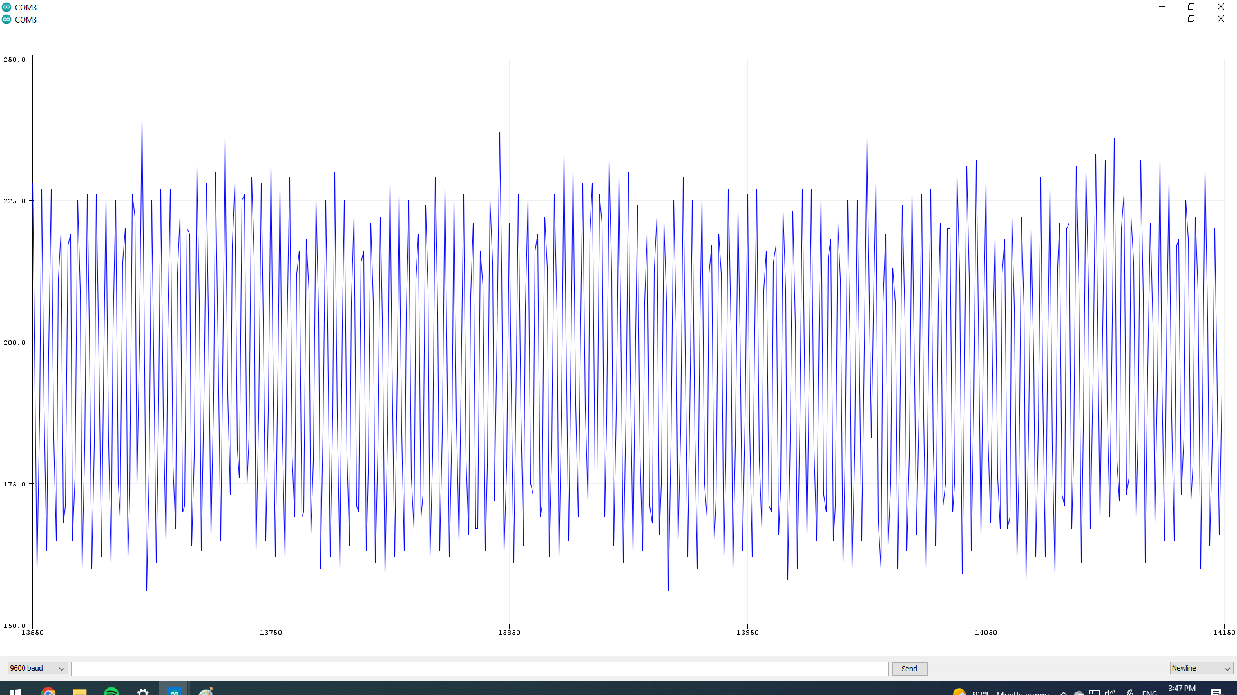
Task: Open Windows Ink pen settings from the tray
Action: coord(1129,692)
